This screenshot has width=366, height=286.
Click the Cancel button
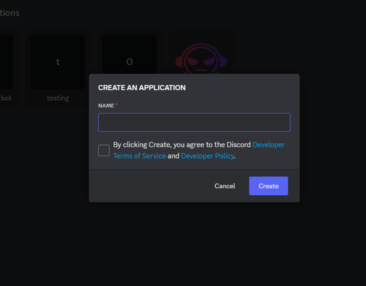pyautogui.click(x=225, y=186)
